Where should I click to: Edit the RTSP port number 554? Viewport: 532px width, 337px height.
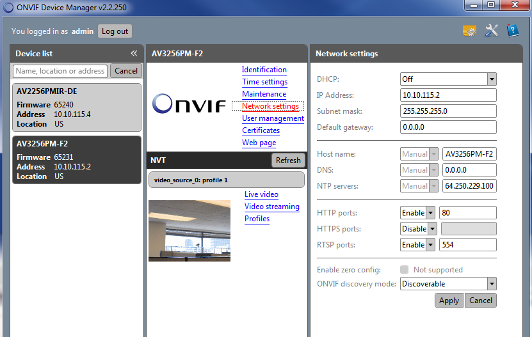467,245
